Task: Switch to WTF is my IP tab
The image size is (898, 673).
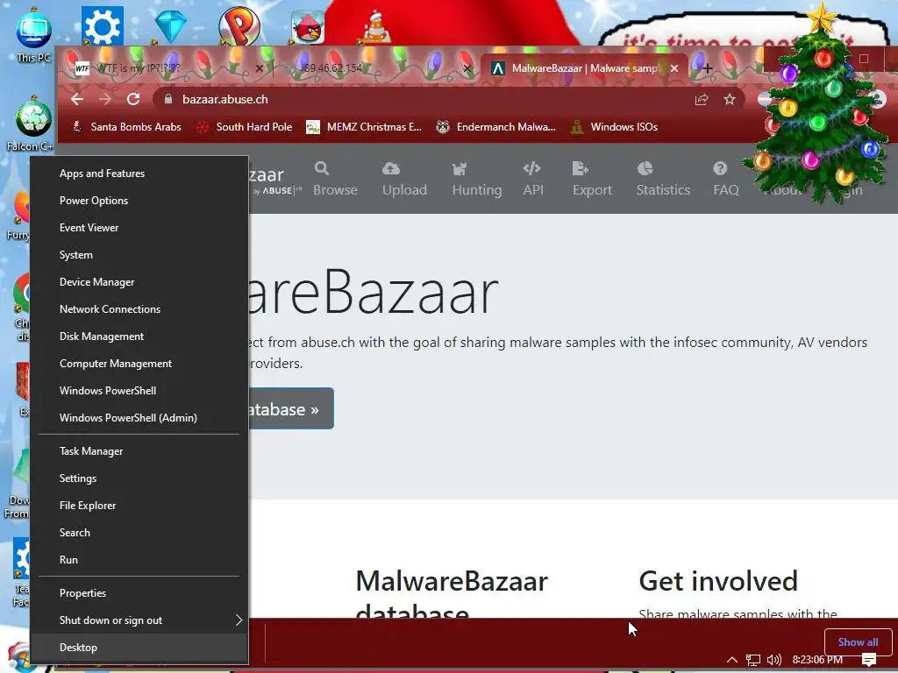Action: (164, 68)
